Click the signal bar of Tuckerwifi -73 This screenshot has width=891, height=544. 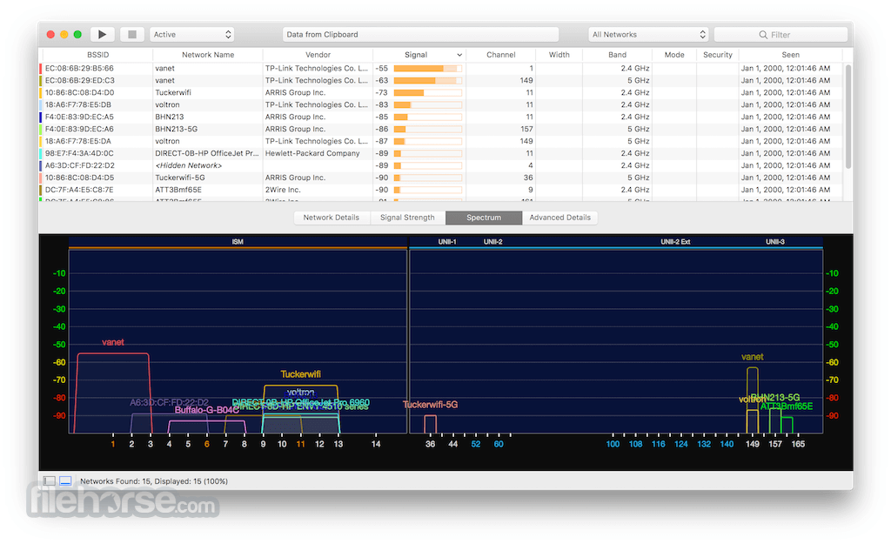point(427,92)
